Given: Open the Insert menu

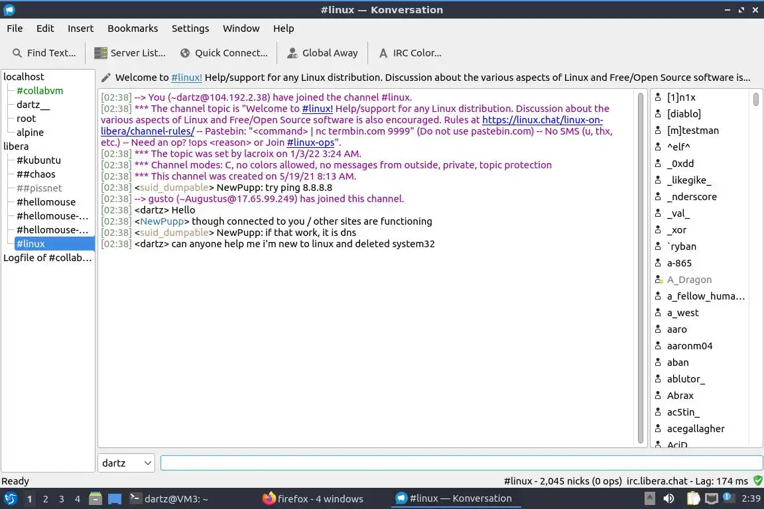Looking at the screenshot, I should tap(80, 28).
